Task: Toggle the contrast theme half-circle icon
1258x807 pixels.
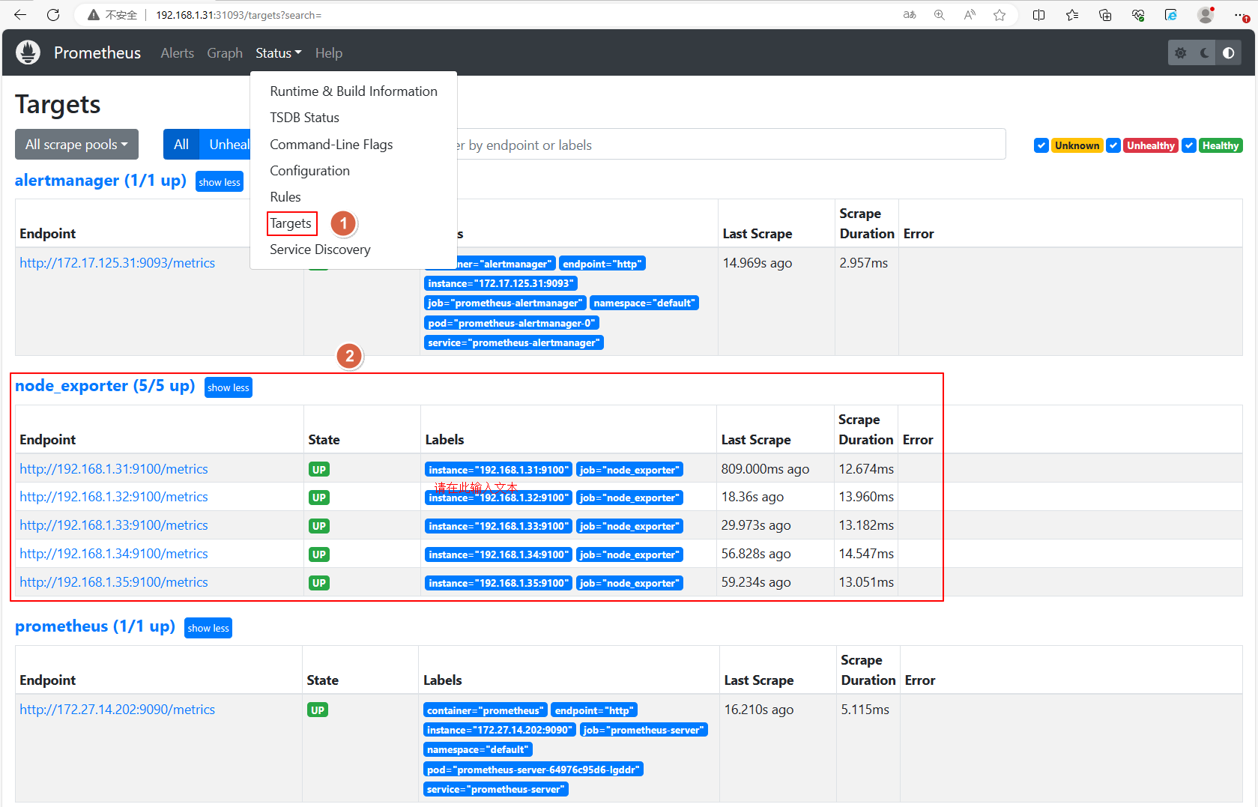Action: pyautogui.click(x=1229, y=52)
